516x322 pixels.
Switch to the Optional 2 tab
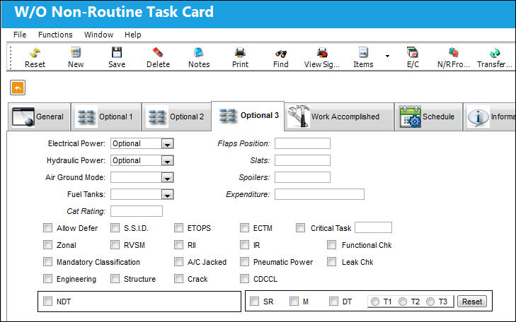[x=177, y=117]
